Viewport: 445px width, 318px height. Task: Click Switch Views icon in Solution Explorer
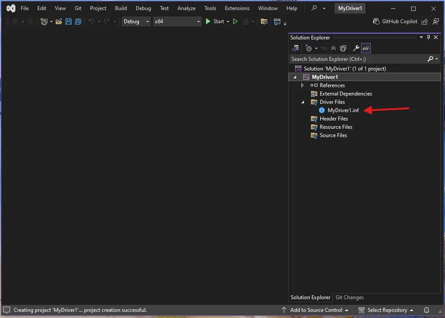point(295,48)
